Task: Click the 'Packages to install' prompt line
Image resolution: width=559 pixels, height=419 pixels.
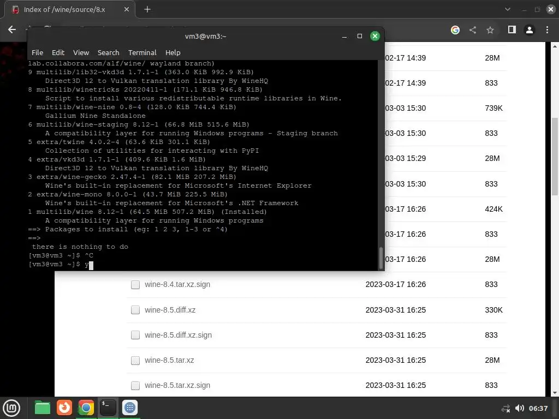Action: [128, 230]
